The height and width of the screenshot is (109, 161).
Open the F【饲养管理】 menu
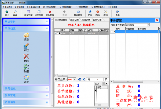(x=82, y=7)
